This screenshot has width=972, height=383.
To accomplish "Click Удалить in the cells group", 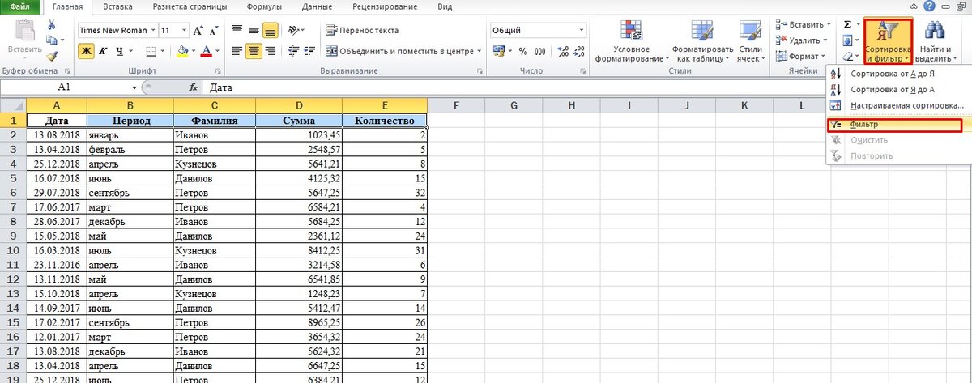I will [x=803, y=40].
